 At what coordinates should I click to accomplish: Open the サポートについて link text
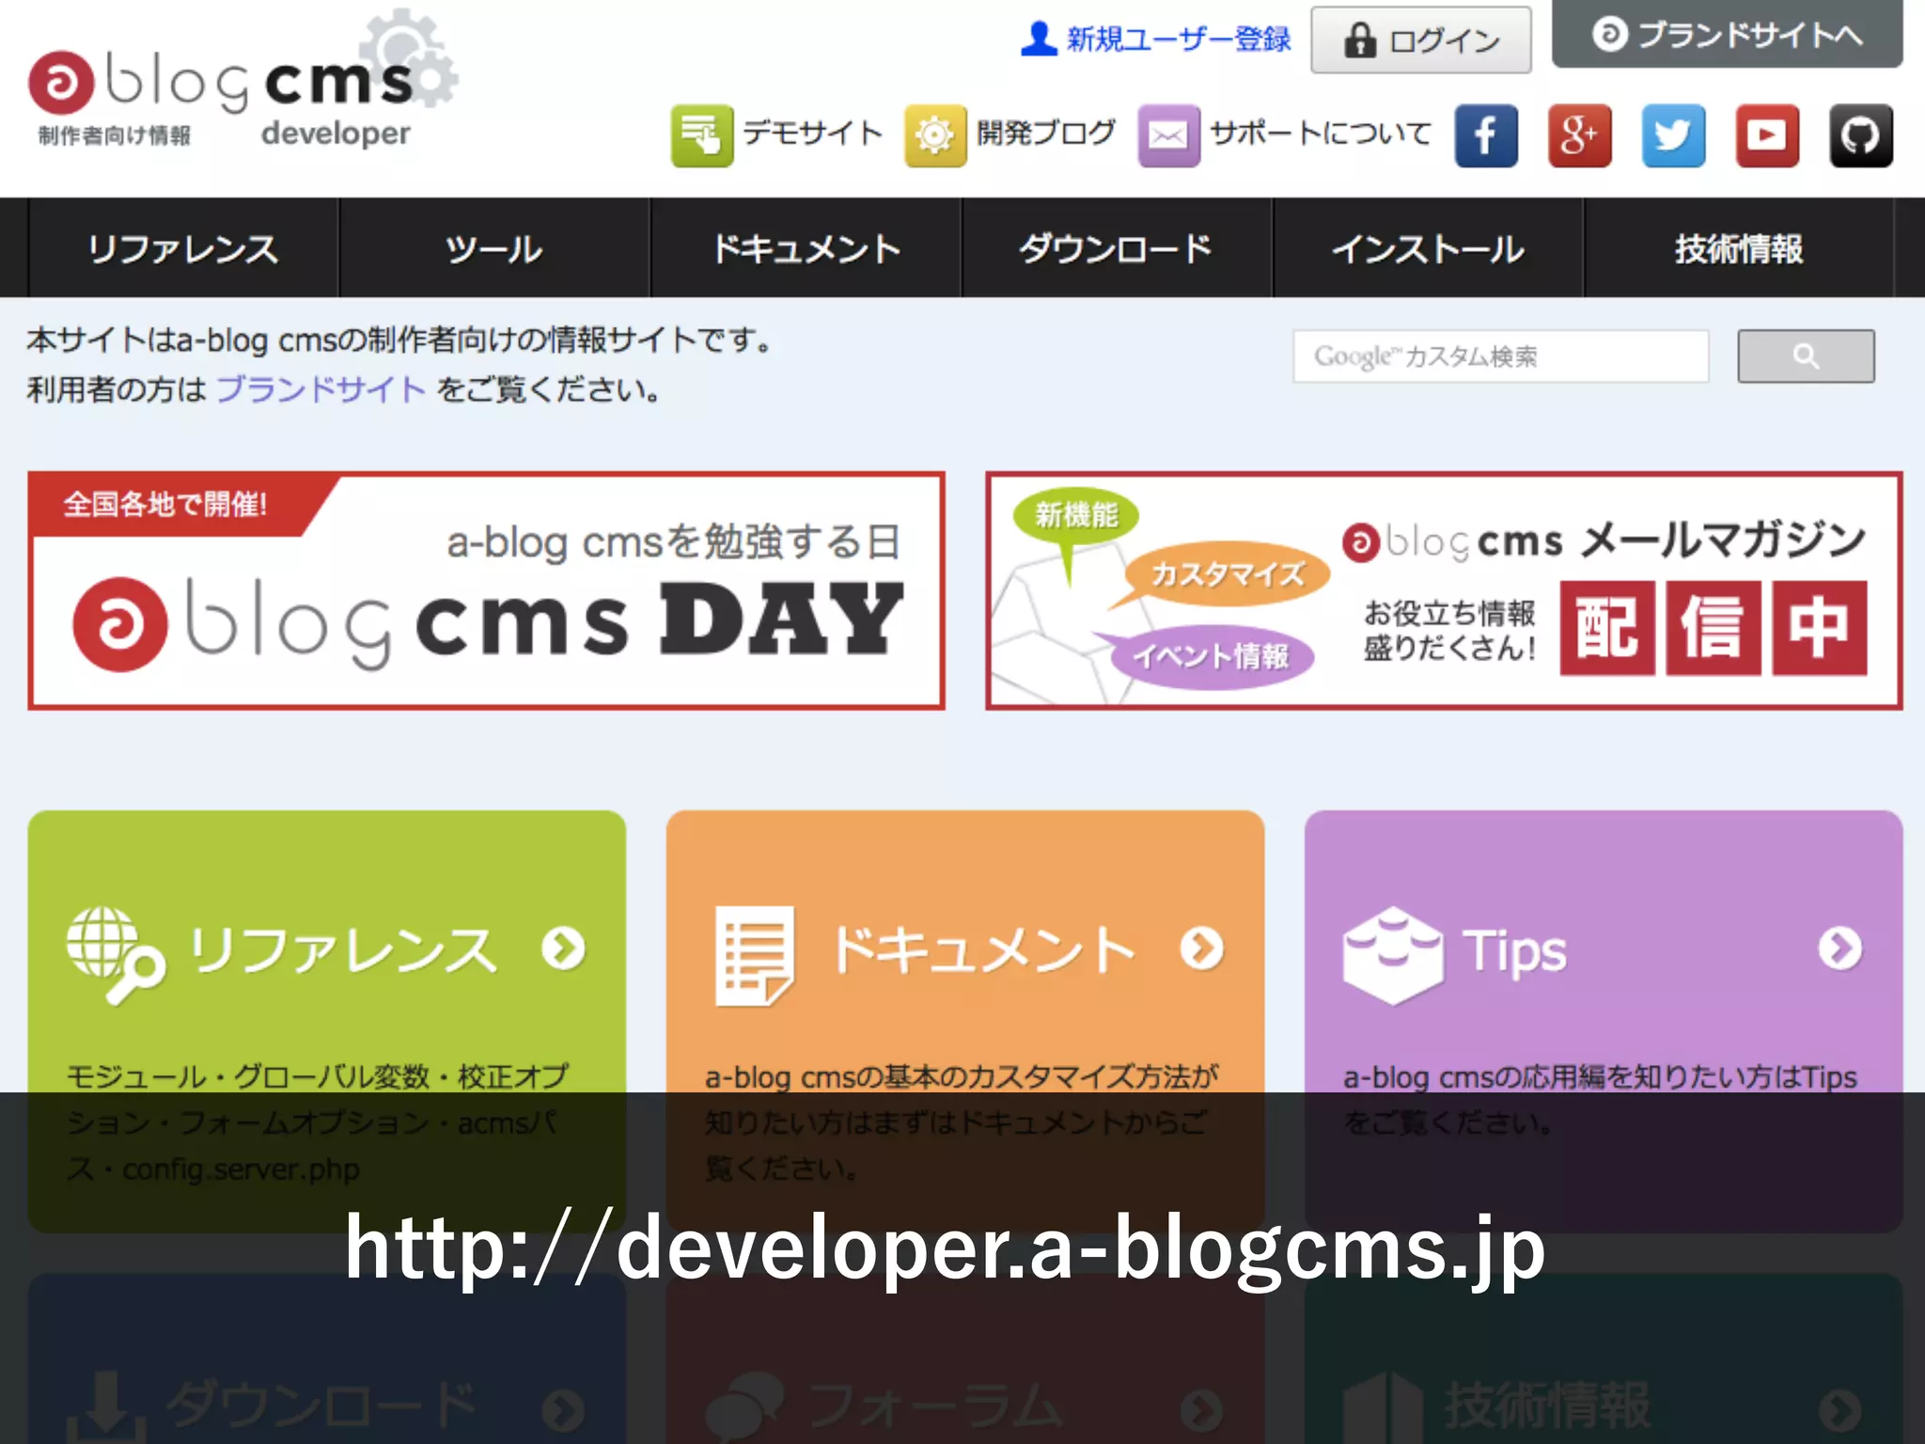coord(1321,133)
